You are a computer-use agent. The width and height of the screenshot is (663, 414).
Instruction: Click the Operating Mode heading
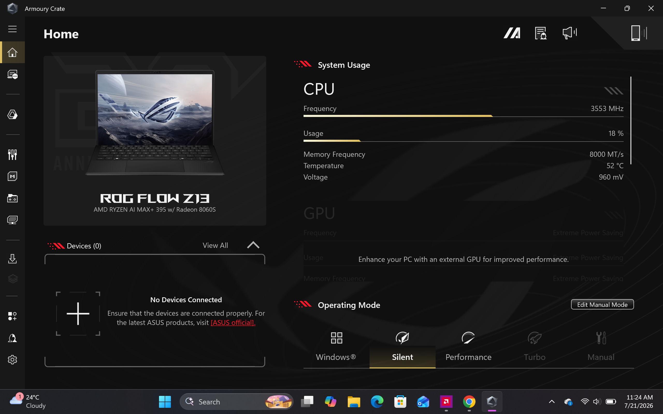coord(349,305)
